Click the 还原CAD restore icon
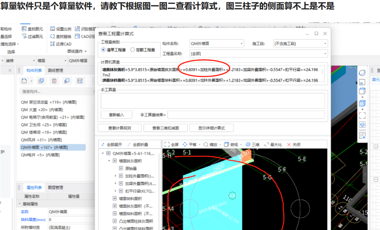The image size is (380, 230). tap(52, 44)
